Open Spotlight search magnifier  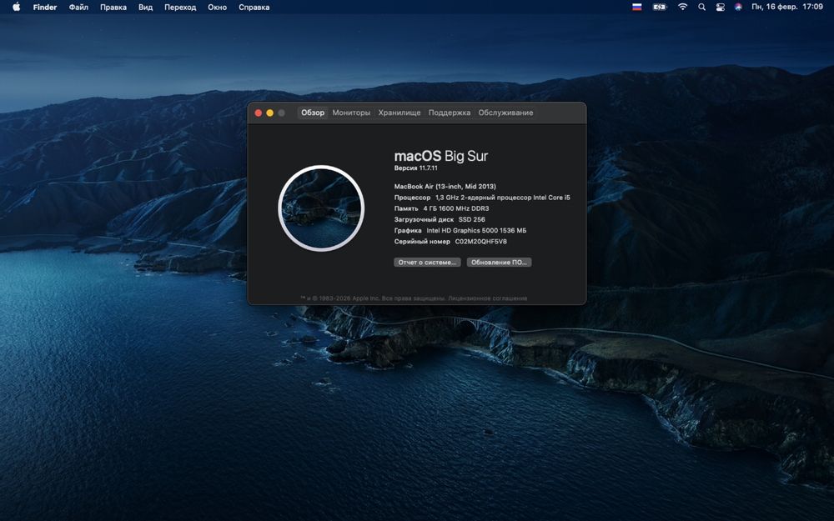[x=701, y=7]
